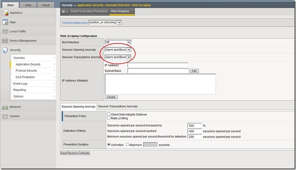Click the Local Traffic icon
Viewport: 296px width, 170px height.
(x=6, y=31)
